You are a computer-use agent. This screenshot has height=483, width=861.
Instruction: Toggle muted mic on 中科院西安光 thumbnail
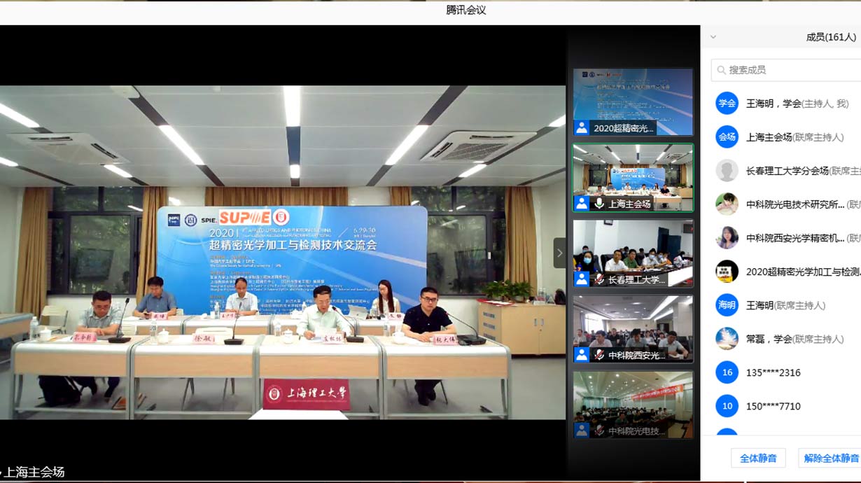click(599, 355)
